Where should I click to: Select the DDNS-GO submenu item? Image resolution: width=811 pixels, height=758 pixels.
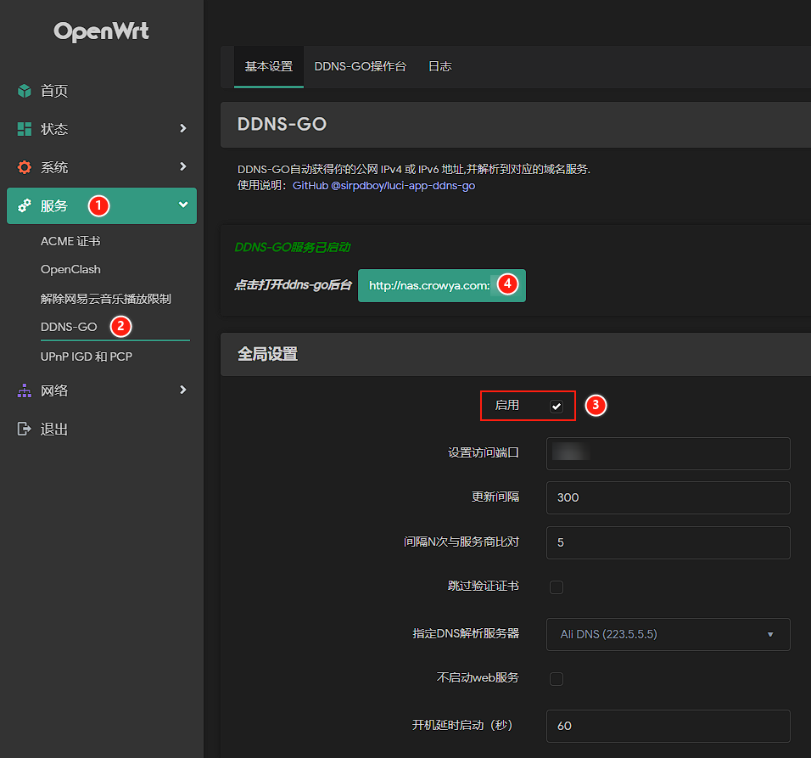(x=69, y=327)
